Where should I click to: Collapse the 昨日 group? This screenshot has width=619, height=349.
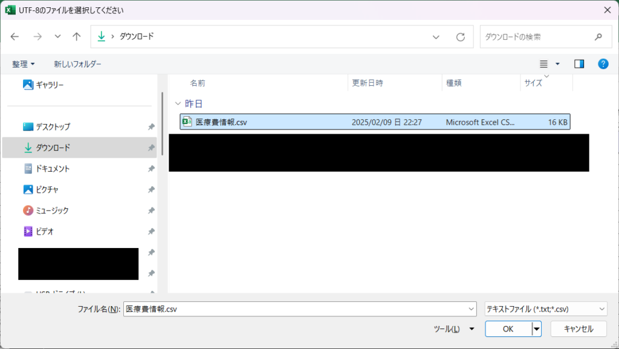click(x=177, y=103)
